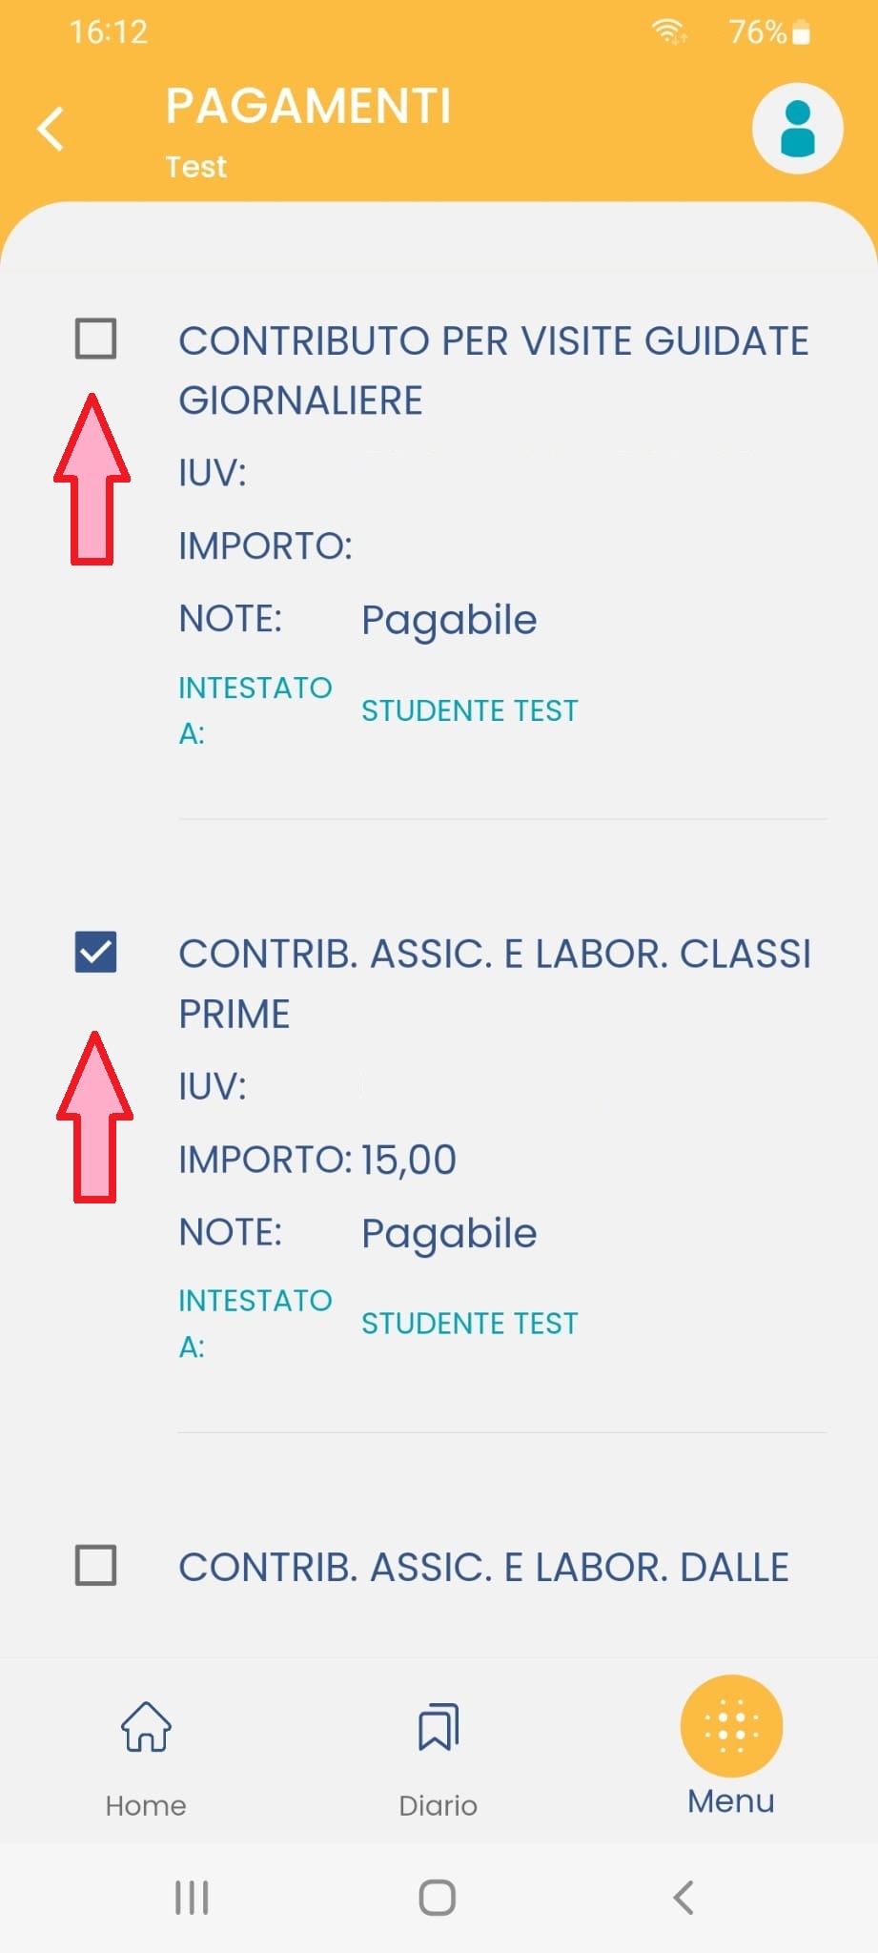
Task: Open Contributo per visite guidate giornaliere title
Action: pos(493,370)
